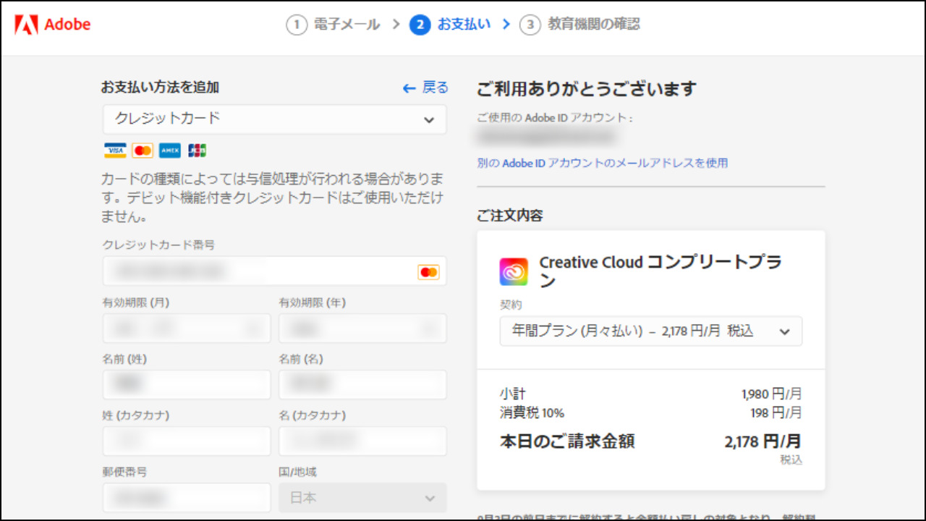
Task: Open the 国/地域 日本 dropdown
Action: [x=362, y=498]
